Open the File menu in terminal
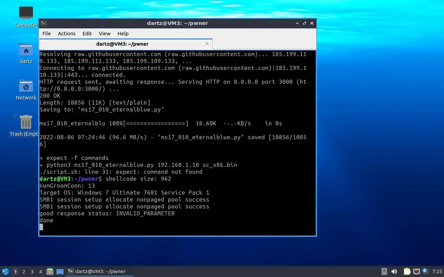 click(x=46, y=34)
